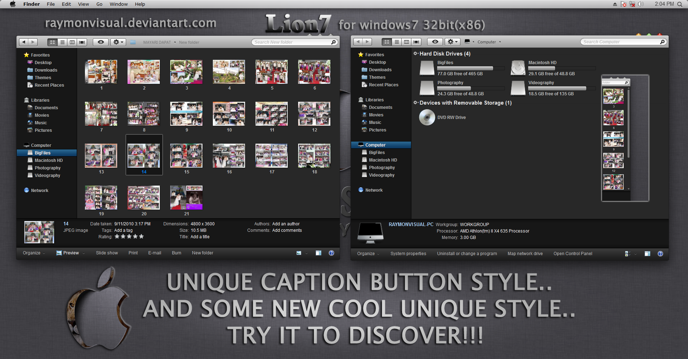Go forward in the New folder window
The height and width of the screenshot is (359, 688).
(x=33, y=42)
